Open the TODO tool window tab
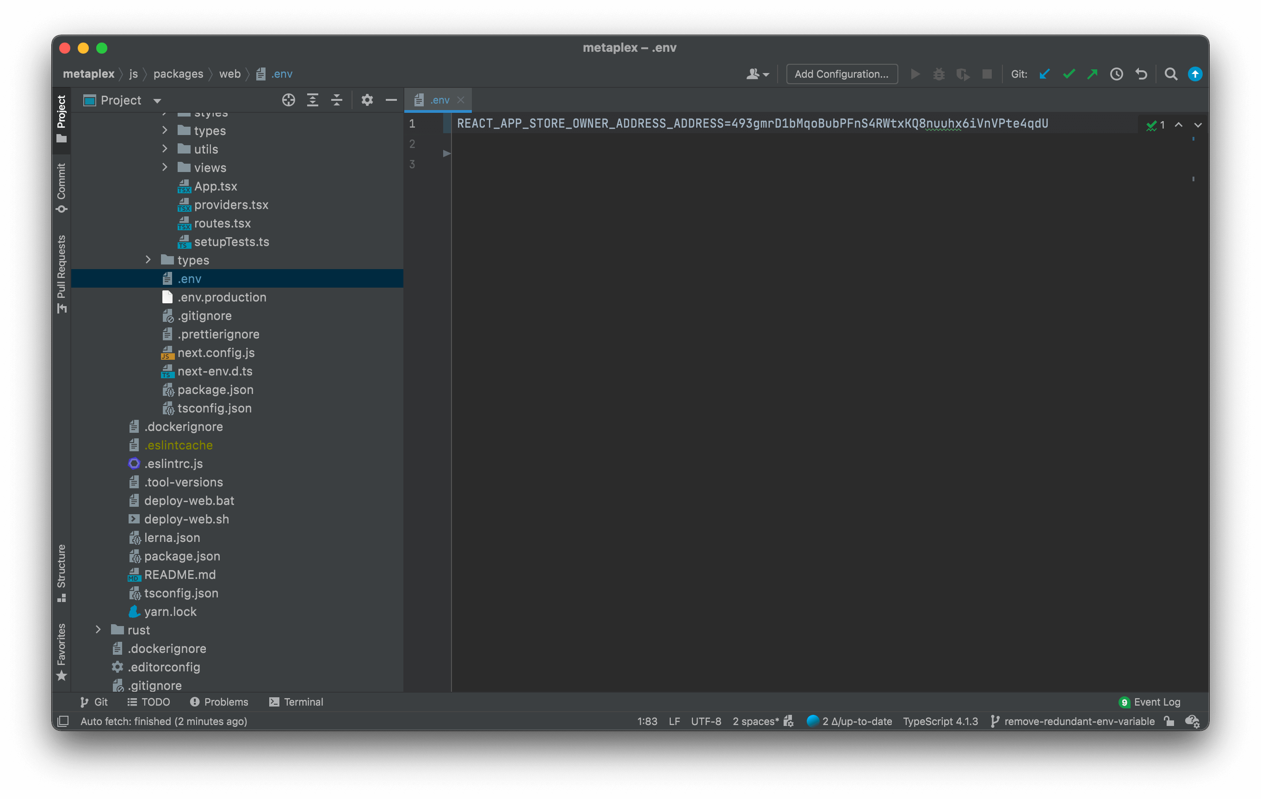 (x=149, y=702)
